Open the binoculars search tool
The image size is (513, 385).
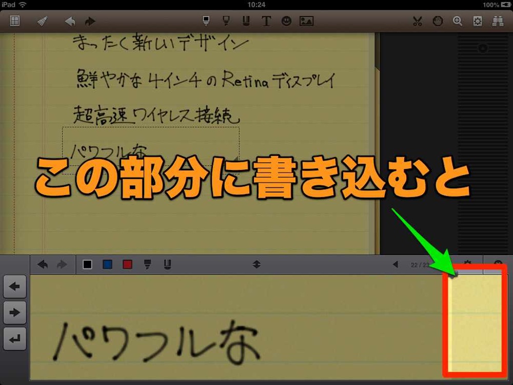point(498,21)
